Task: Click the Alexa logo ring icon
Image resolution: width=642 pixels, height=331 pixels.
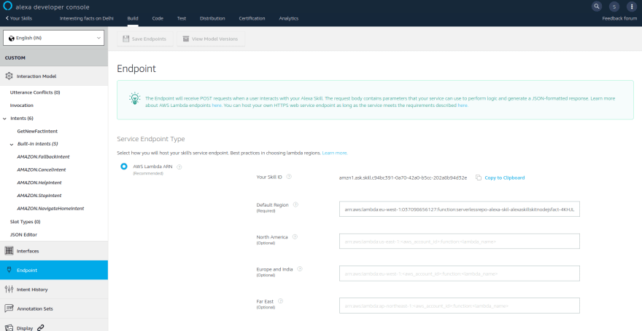Action: tap(8, 7)
